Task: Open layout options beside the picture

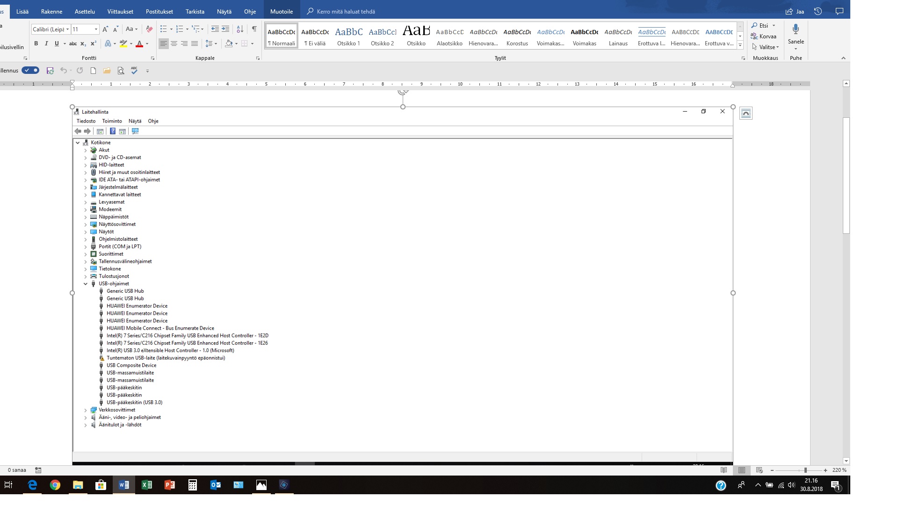Action: point(746,113)
